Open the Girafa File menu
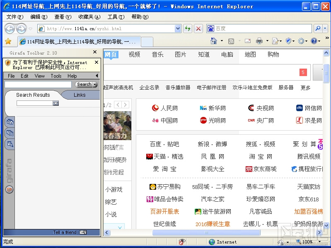 coord(11,76)
